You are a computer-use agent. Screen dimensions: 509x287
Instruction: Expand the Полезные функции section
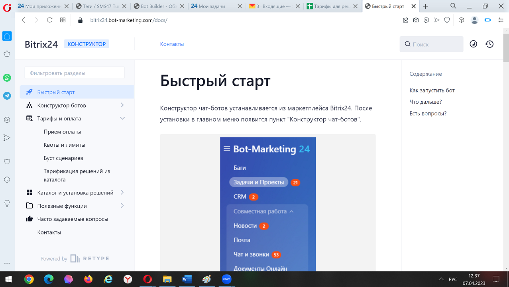122,206
